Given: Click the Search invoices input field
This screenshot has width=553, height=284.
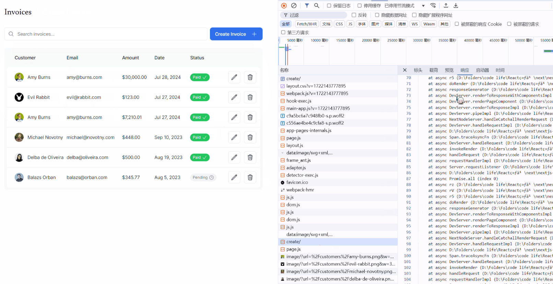Looking at the screenshot, I should coord(106,34).
